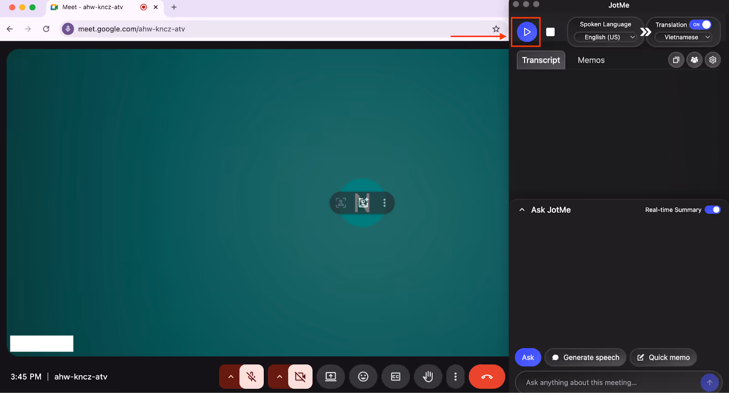Disable the Real-time Summary toggle
Screen dimensions: 729x393
coord(713,209)
